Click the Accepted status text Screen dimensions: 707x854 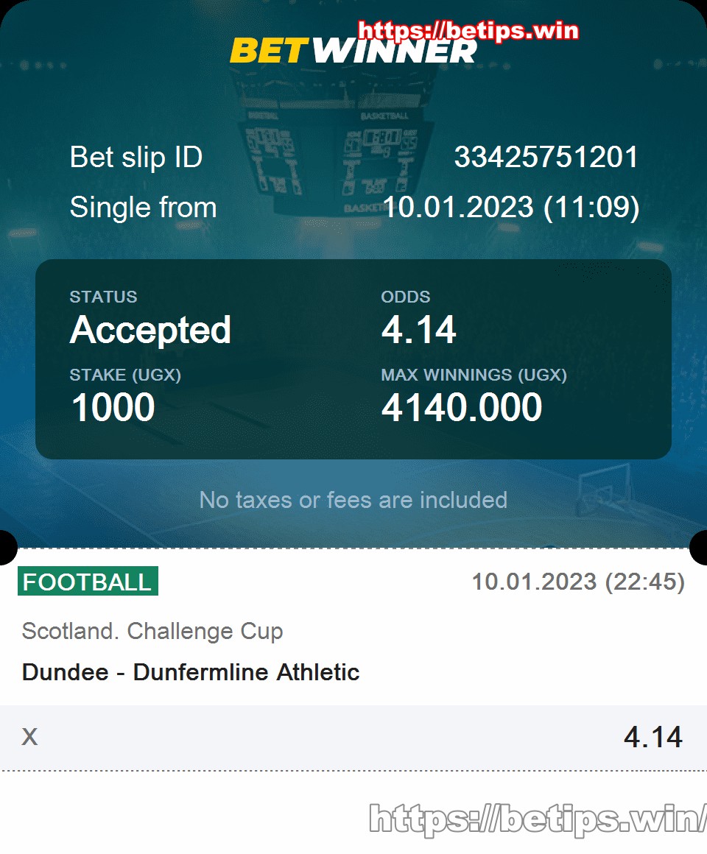click(x=151, y=331)
